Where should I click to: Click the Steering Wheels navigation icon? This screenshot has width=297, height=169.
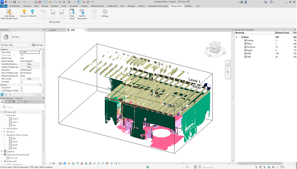coord(228,65)
